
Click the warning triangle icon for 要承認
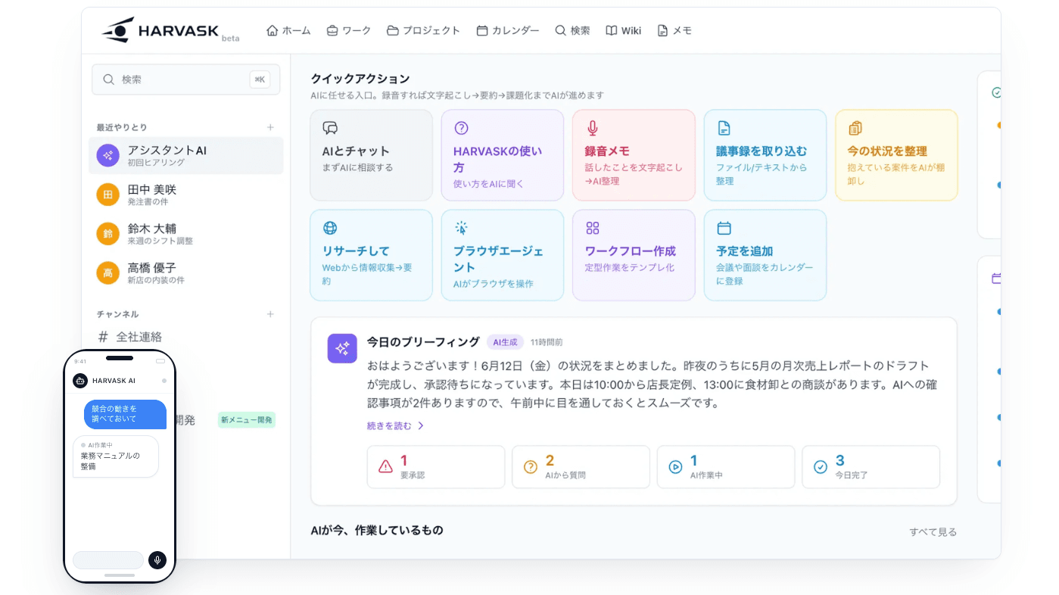[385, 467]
